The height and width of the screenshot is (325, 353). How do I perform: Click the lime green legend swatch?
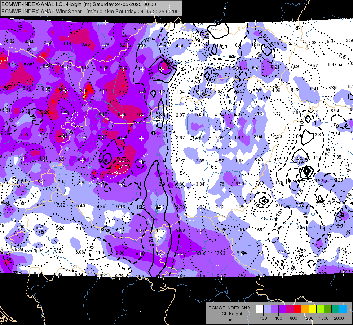pos(320,309)
